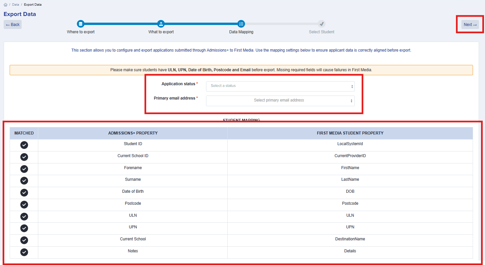The image size is (485, 265).
Task: Click the matched checkmark for UPN row
Action: click(x=24, y=228)
